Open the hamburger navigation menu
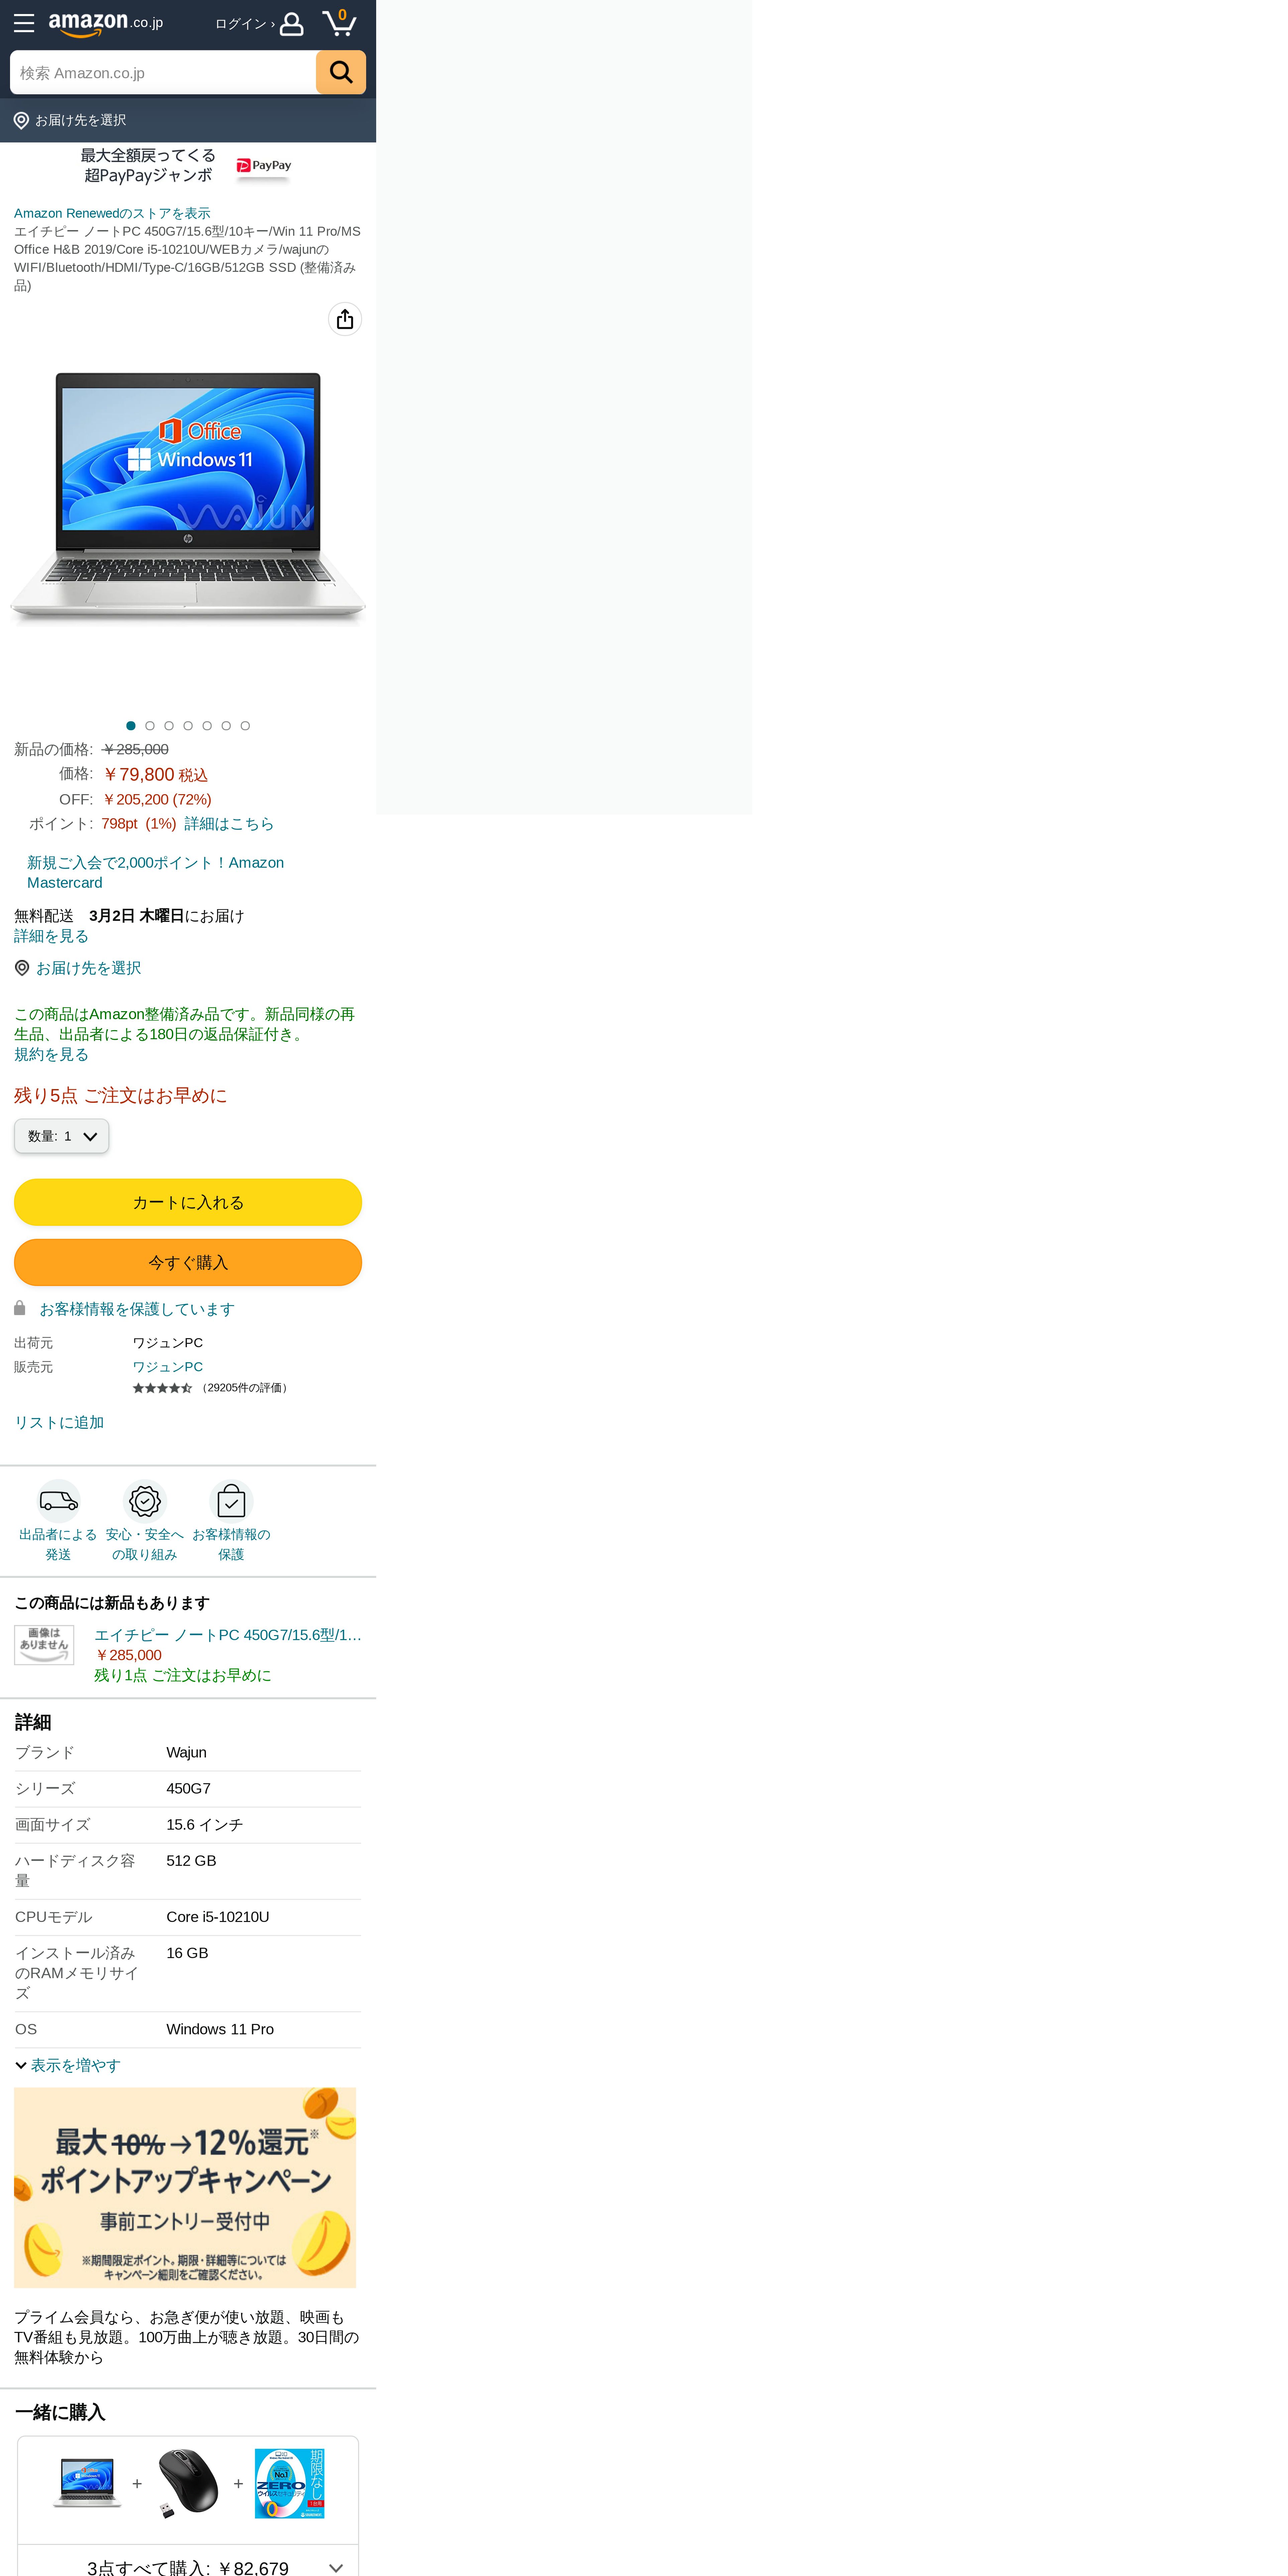 (x=24, y=23)
